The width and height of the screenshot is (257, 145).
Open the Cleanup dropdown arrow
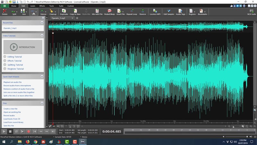[x=55, y=12]
